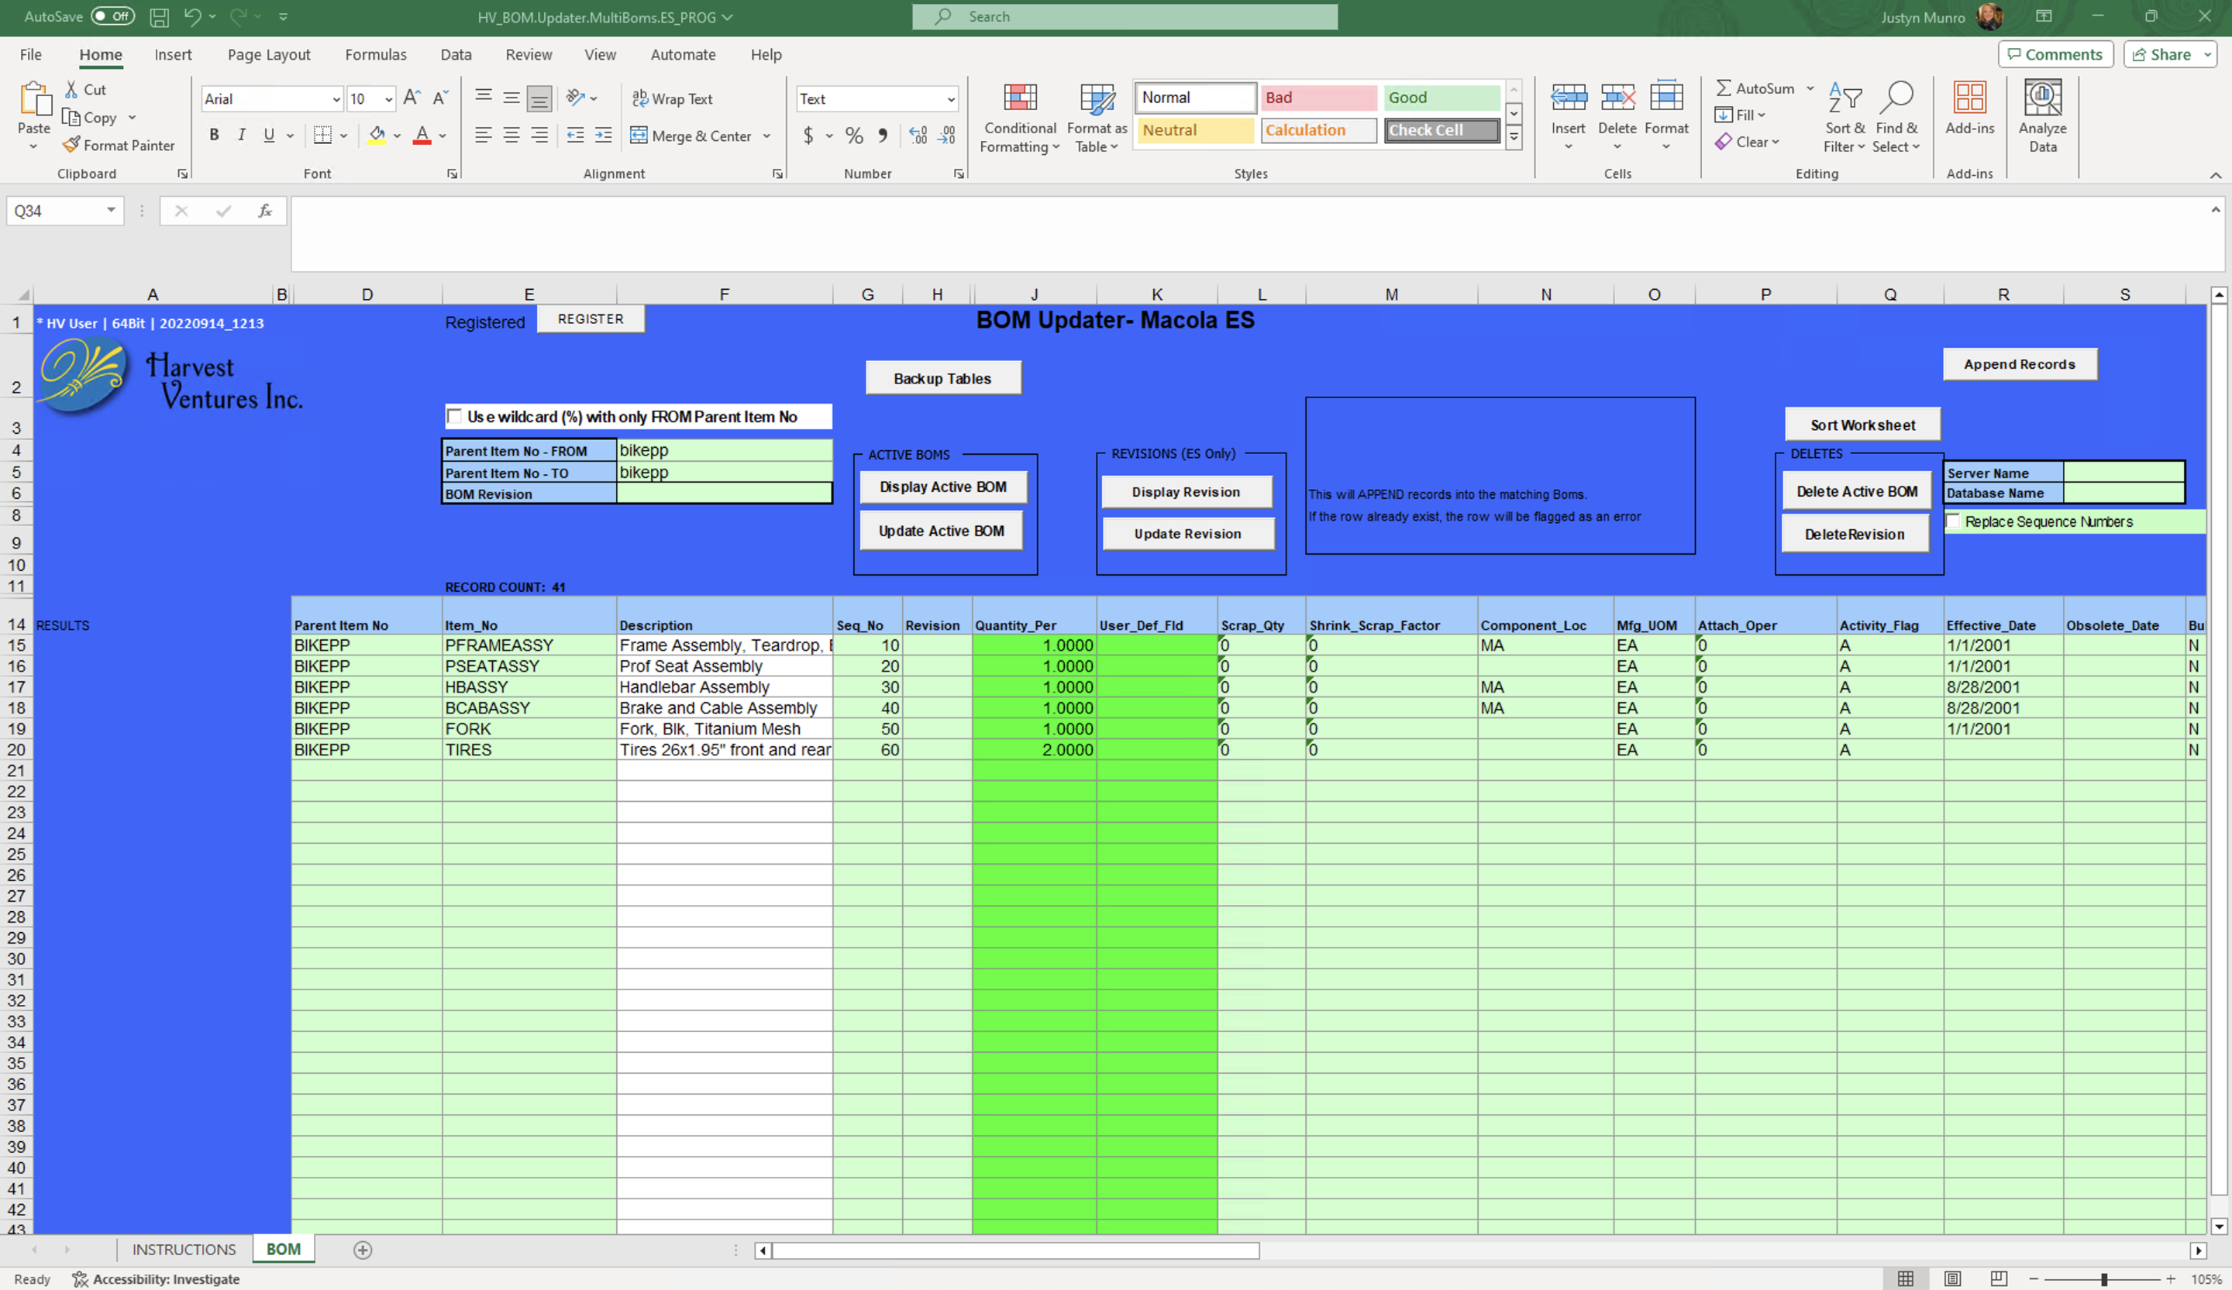Add a new sheet with plus icon
Image resolution: width=2232 pixels, height=1290 pixels.
[x=362, y=1249]
